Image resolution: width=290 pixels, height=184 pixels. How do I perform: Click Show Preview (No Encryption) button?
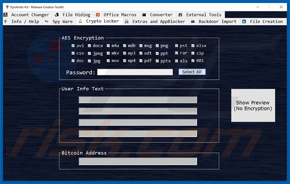pyautogui.click(x=253, y=105)
